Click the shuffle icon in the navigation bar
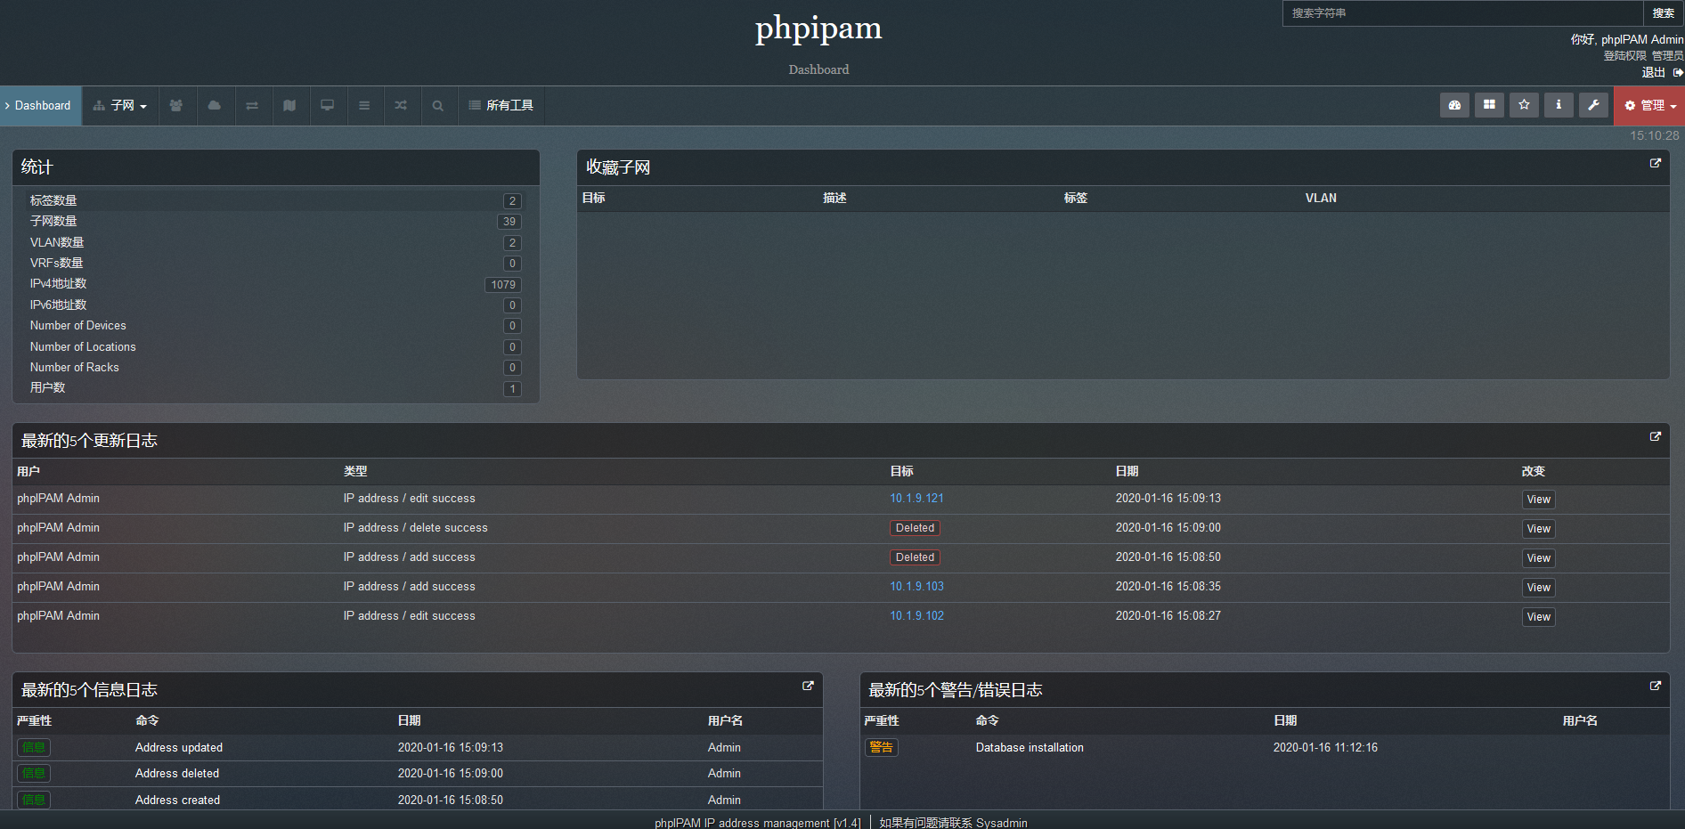The image size is (1685, 829). 402,105
